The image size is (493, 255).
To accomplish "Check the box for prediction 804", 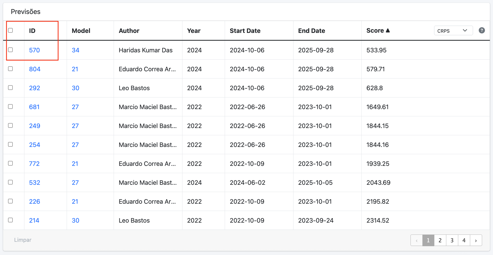I will [10, 69].
